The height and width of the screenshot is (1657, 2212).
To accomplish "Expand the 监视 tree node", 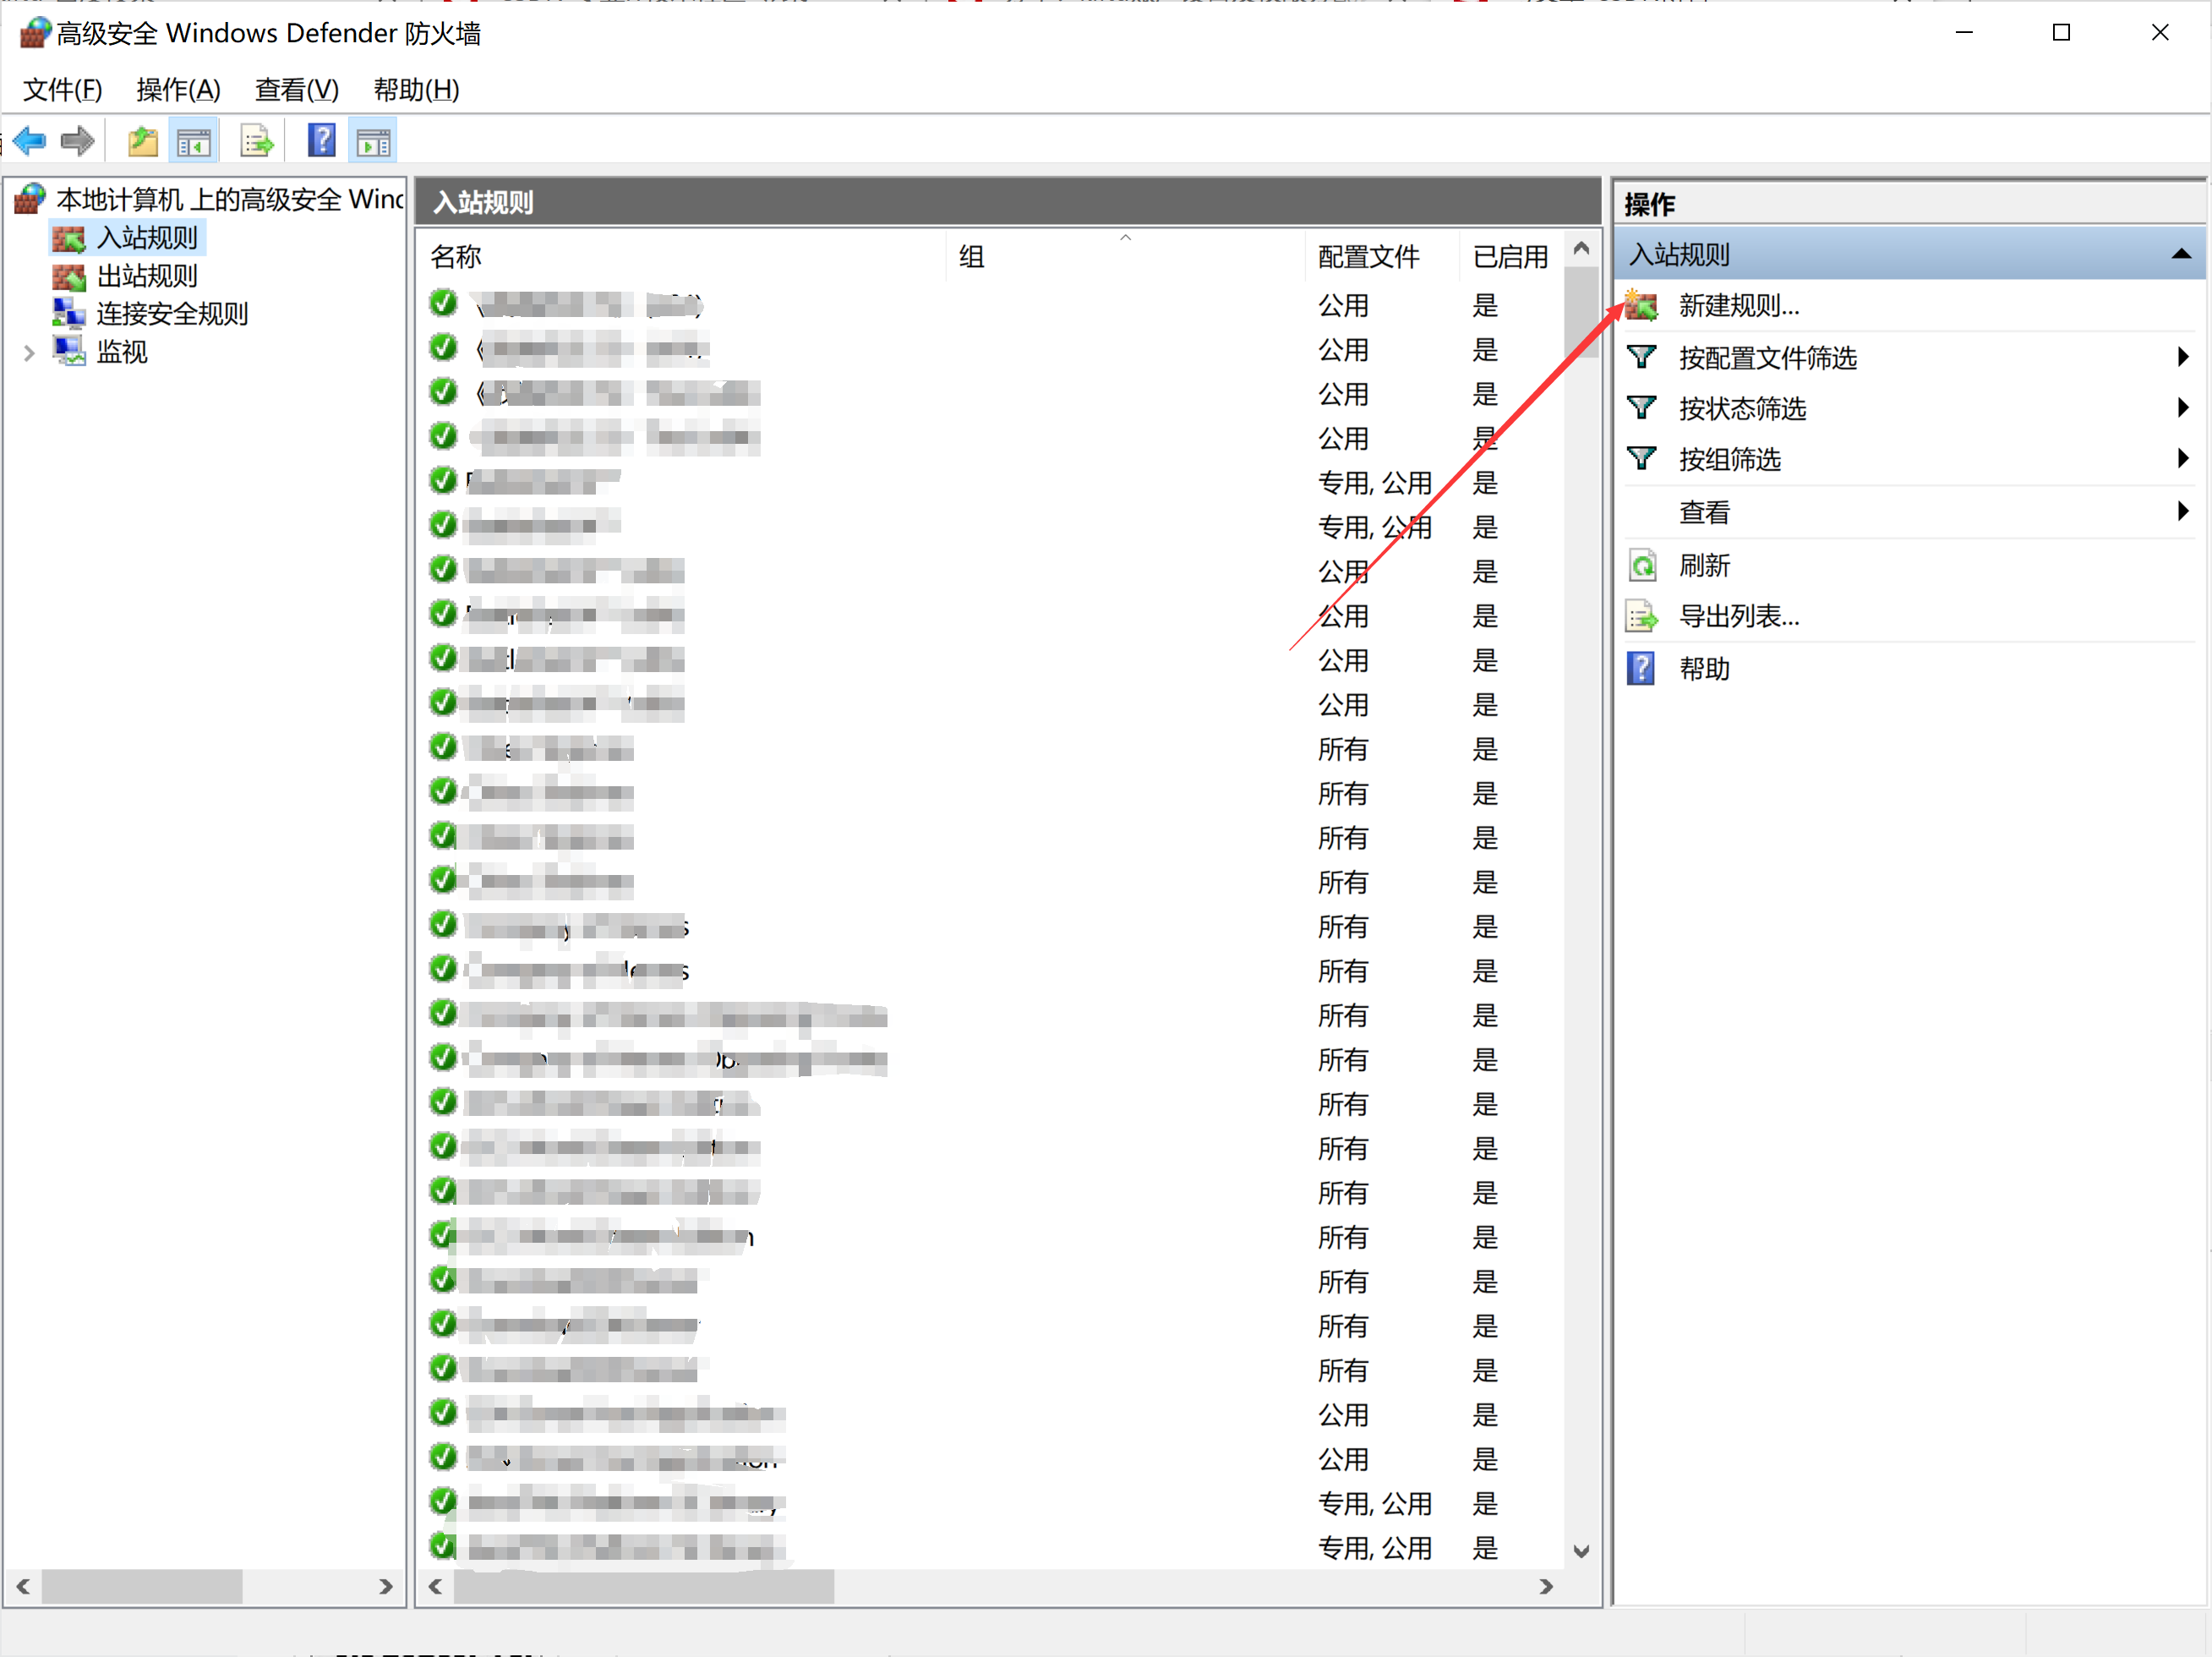I will point(28,351).
